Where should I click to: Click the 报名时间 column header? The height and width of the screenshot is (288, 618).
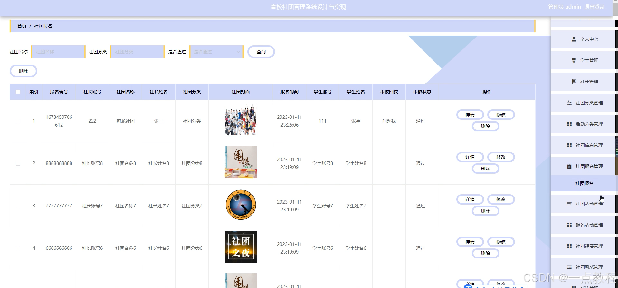pos(290,92)
